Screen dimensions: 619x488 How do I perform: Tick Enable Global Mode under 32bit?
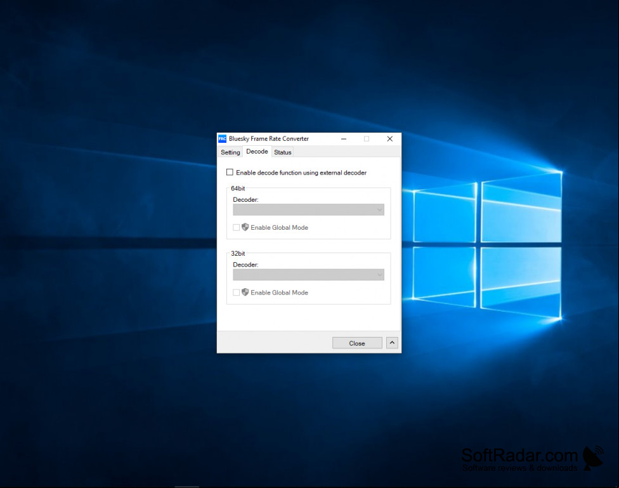[236, 293]
